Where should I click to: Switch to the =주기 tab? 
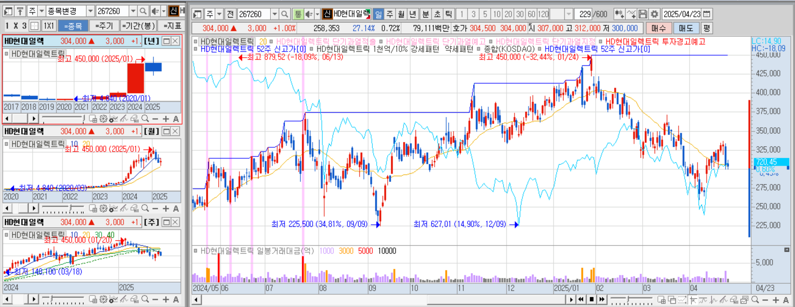104,26
